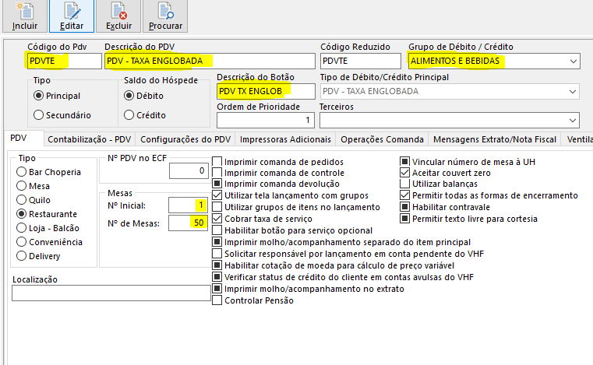Open Grupo de Débito / Crédito dropdown
The height and width of the screenshot is (365, 593).
[574, 61]
